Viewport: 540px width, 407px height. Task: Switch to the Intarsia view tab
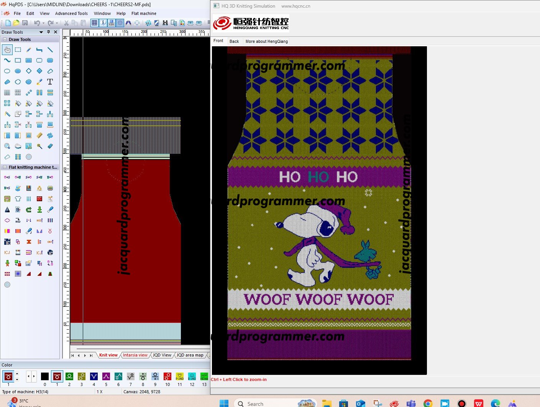[135, 355]
